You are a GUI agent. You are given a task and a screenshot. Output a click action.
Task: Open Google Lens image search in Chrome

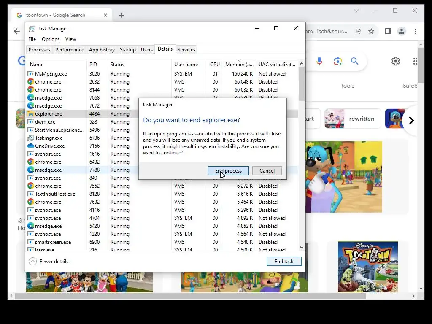coord(338,61)
